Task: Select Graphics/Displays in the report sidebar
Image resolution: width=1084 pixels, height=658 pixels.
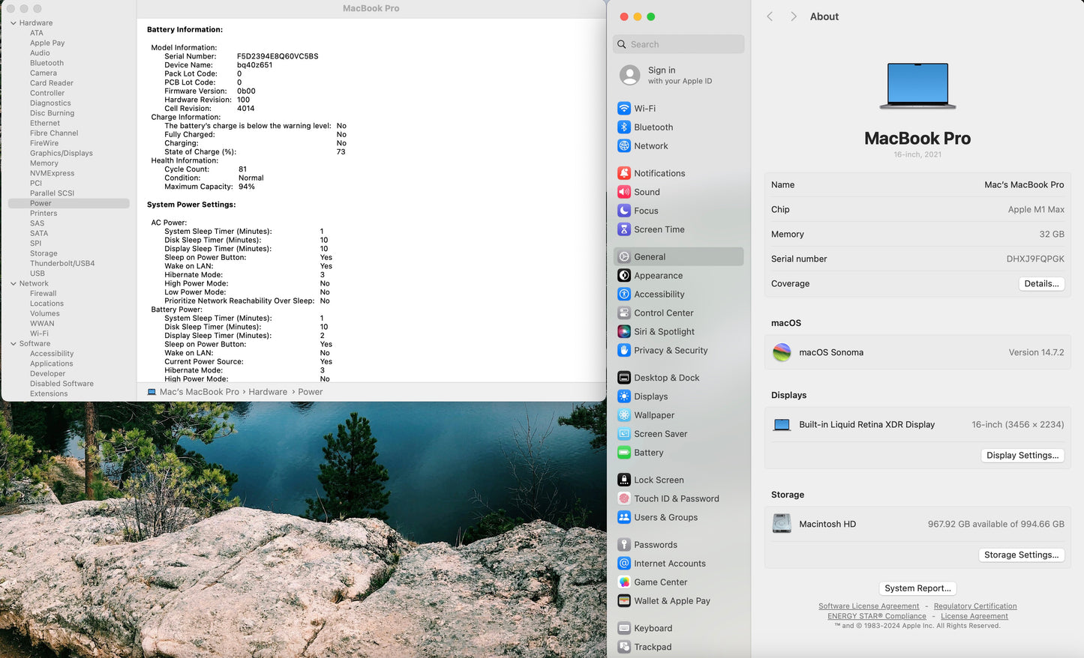Action: (62, 153)
